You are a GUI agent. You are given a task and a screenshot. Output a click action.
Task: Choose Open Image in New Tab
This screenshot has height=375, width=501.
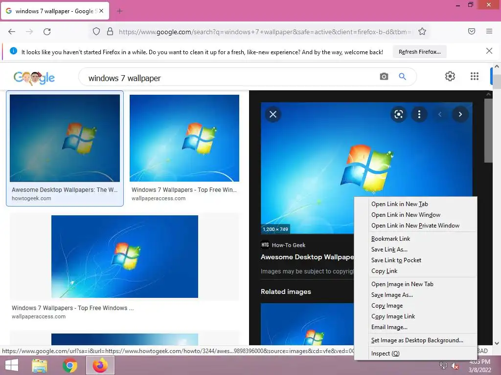tap(402, 284)
